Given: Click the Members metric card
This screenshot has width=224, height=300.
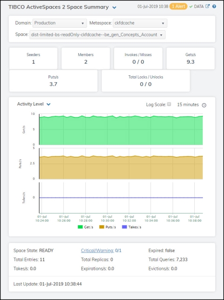Looking at the screenshot, I should [x=86, y=58].
